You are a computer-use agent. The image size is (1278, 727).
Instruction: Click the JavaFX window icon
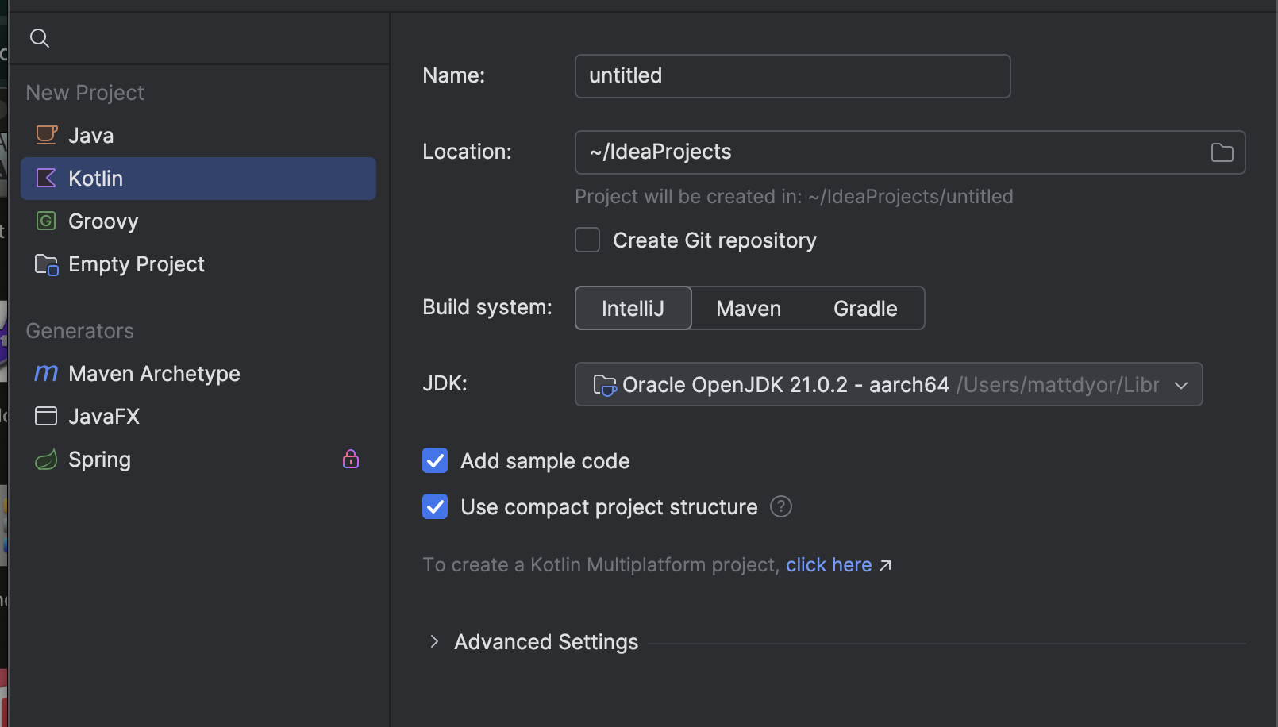[46, 416]
